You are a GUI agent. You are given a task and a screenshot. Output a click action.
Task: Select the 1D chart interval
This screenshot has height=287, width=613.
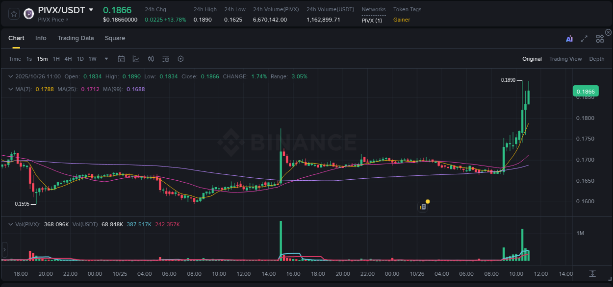pyautogui.click(x=80, y=58)
